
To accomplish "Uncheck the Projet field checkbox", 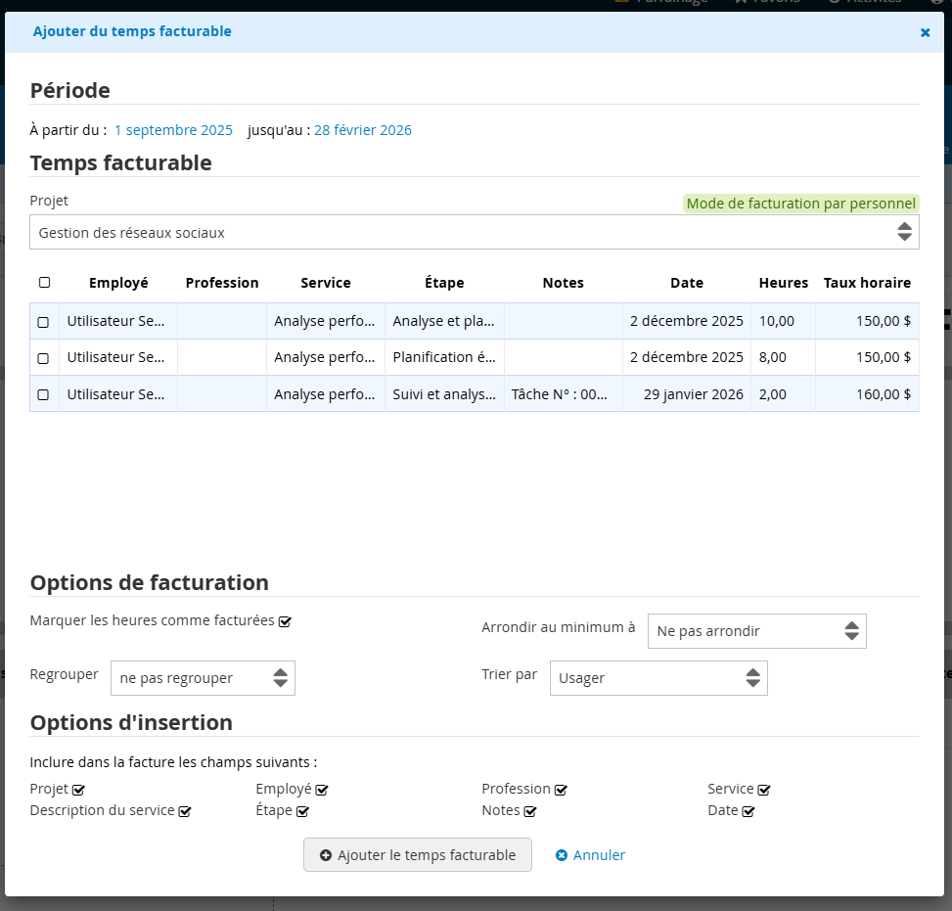I will tap(79, 790).
